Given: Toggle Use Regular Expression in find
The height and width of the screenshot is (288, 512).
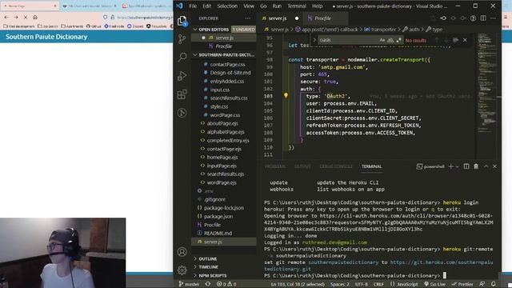Looking at the screenshot, I should (398, 40).
